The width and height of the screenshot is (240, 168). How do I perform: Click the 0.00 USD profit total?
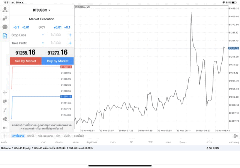[x=213, y=148]
